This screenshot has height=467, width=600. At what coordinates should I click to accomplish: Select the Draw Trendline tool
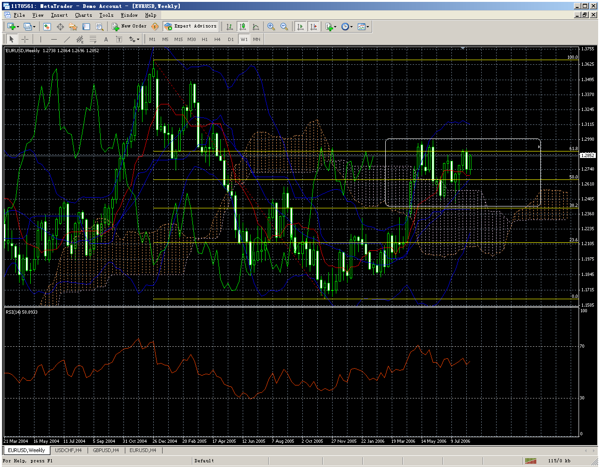pos(67,39)
